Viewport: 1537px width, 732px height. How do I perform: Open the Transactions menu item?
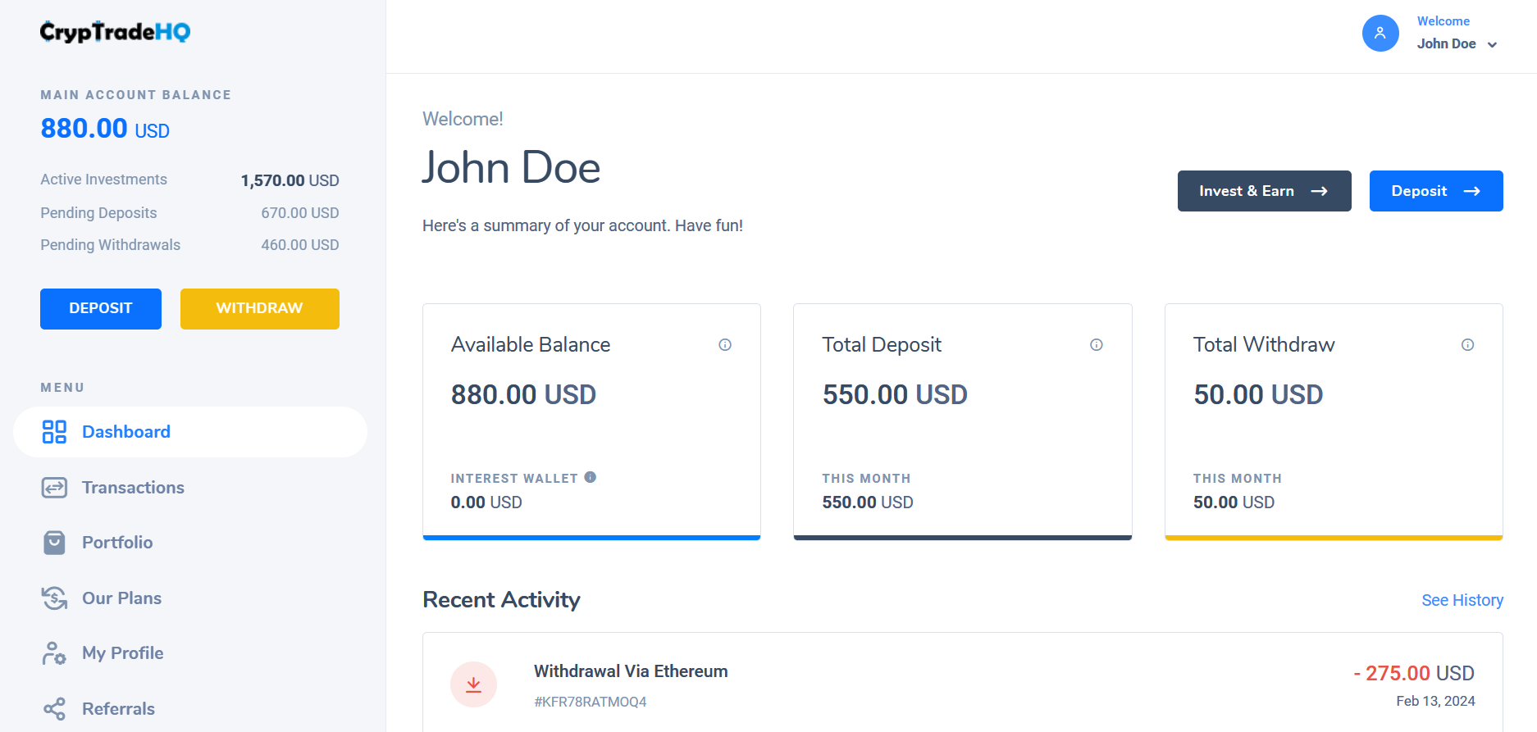point(133,488)
